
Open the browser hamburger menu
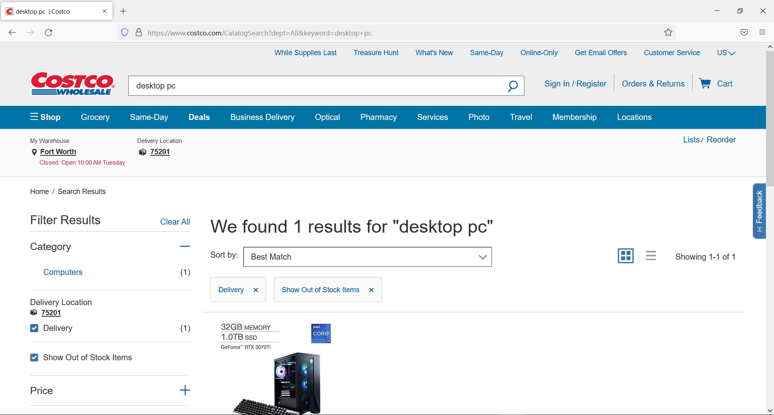(762, 32)
